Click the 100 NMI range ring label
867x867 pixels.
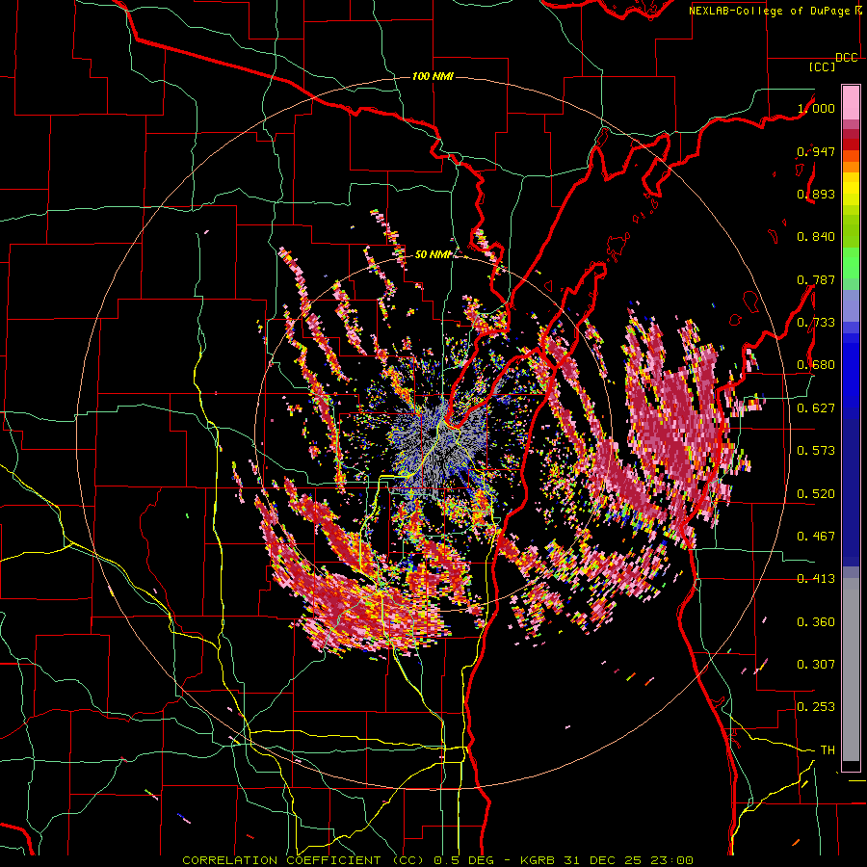coord(433,76)
